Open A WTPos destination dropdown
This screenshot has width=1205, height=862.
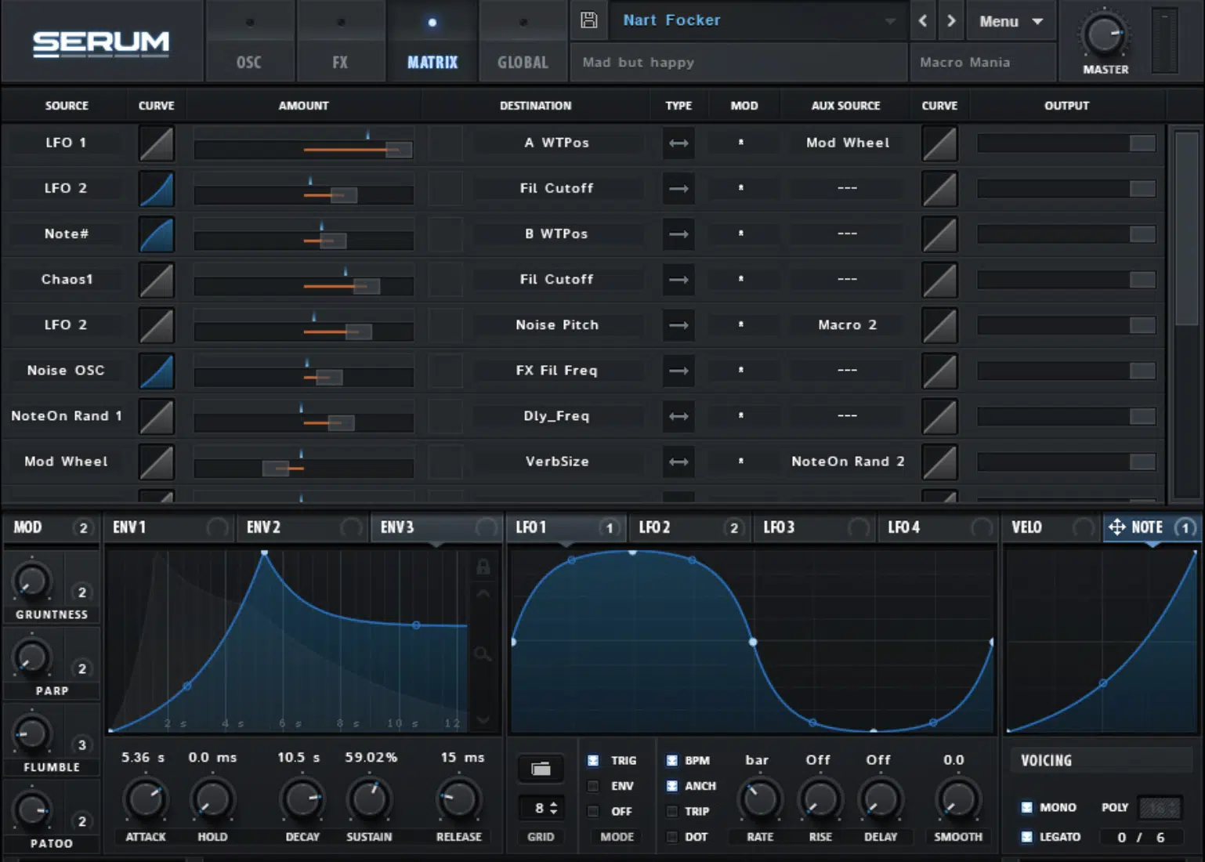coord(557,143)
